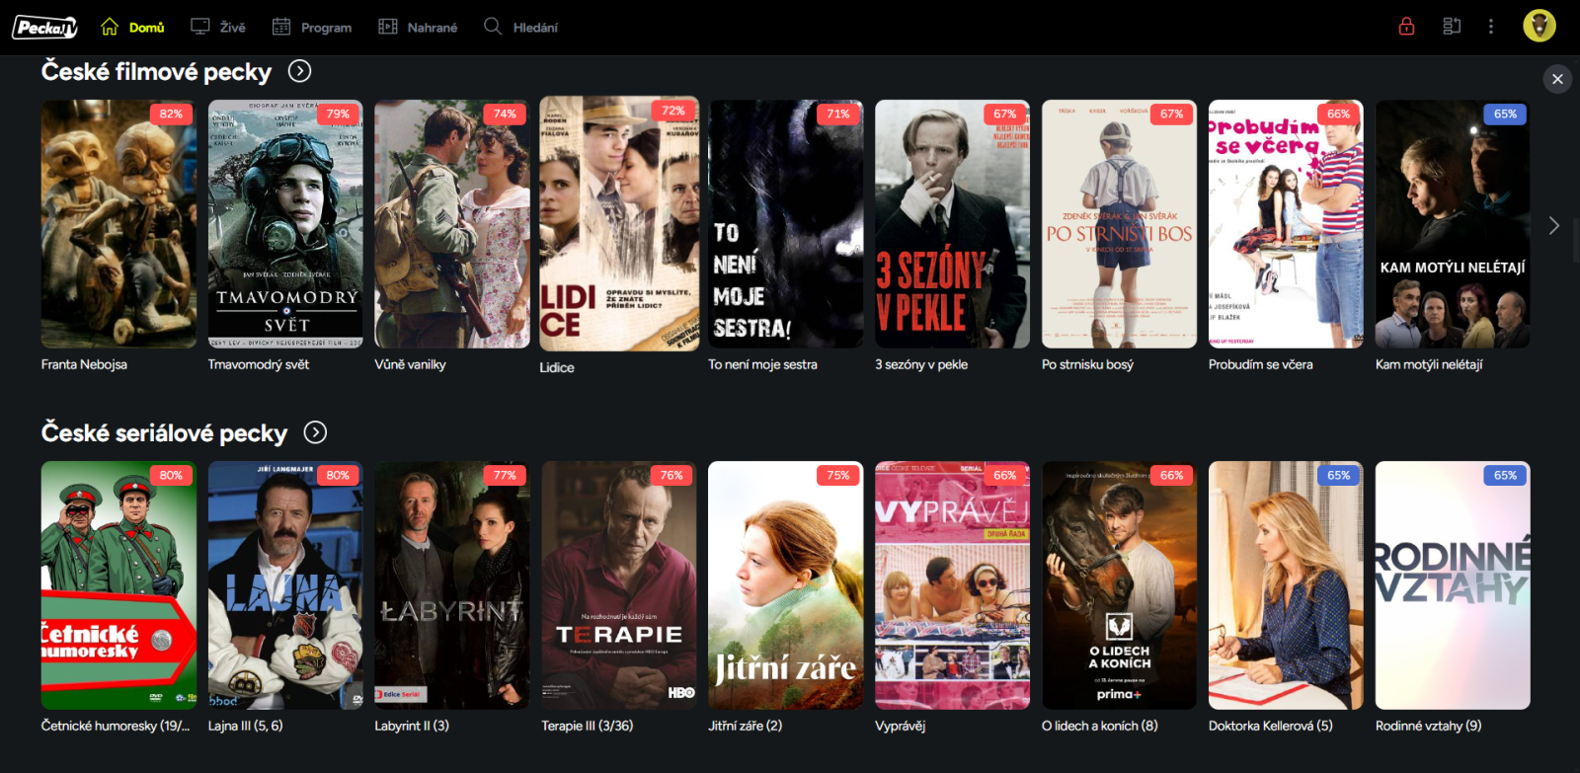The image size is (1580, 773).
Task: Click the Tmavomodrý svět title text
Action: [259, 364]
